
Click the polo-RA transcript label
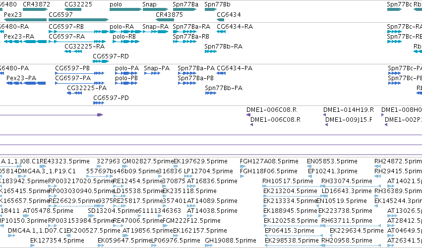point(121,27)
